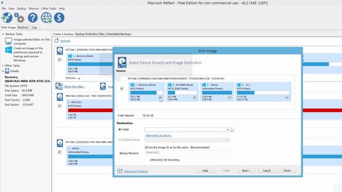342x192 pixels.
Task: Collapse the Details section
Action: pyautogui.click(x=3, y=71)
